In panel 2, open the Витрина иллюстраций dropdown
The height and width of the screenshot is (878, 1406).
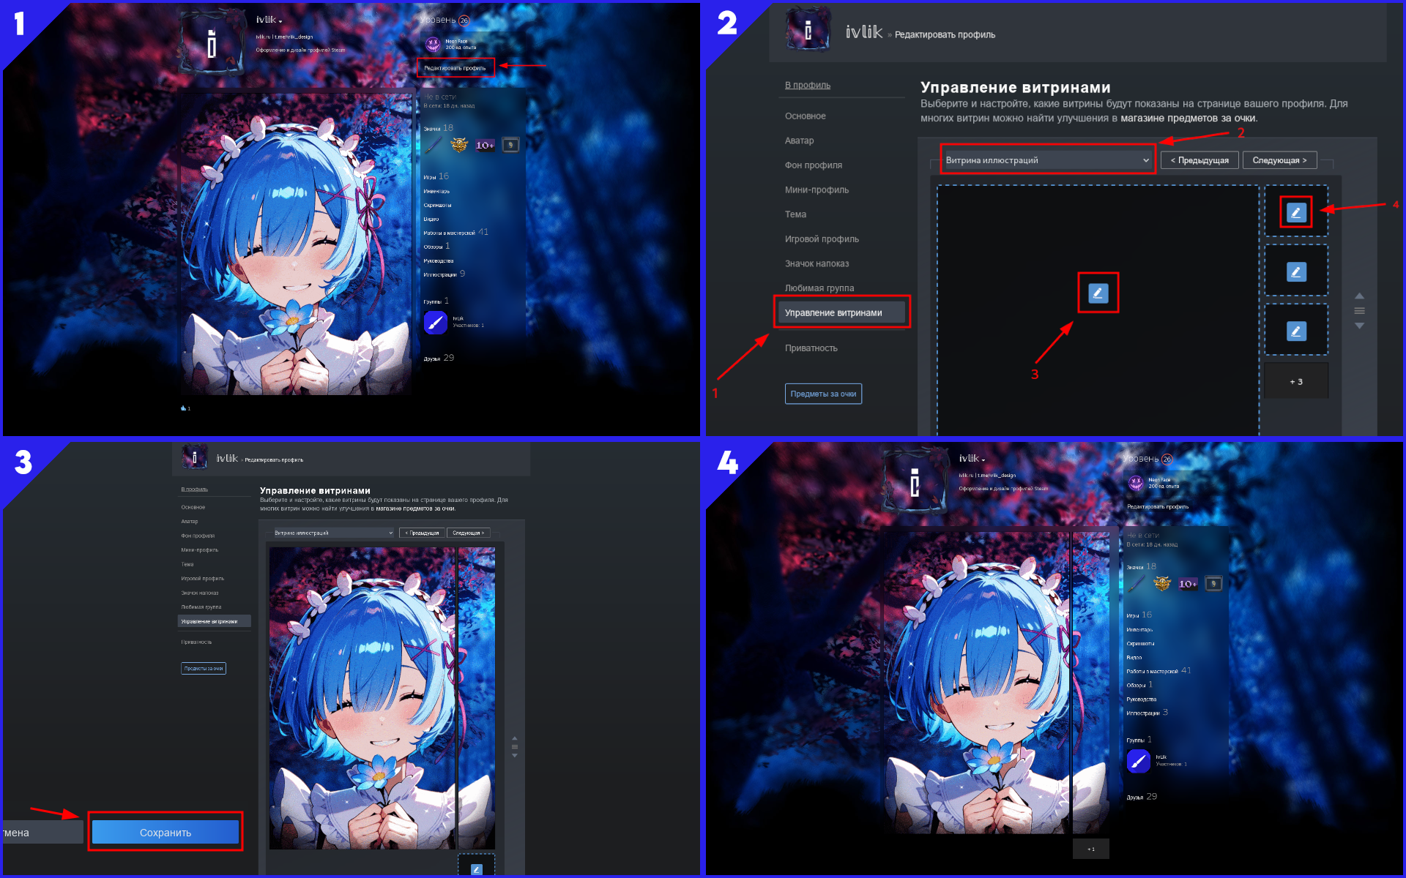(1047, 160)
